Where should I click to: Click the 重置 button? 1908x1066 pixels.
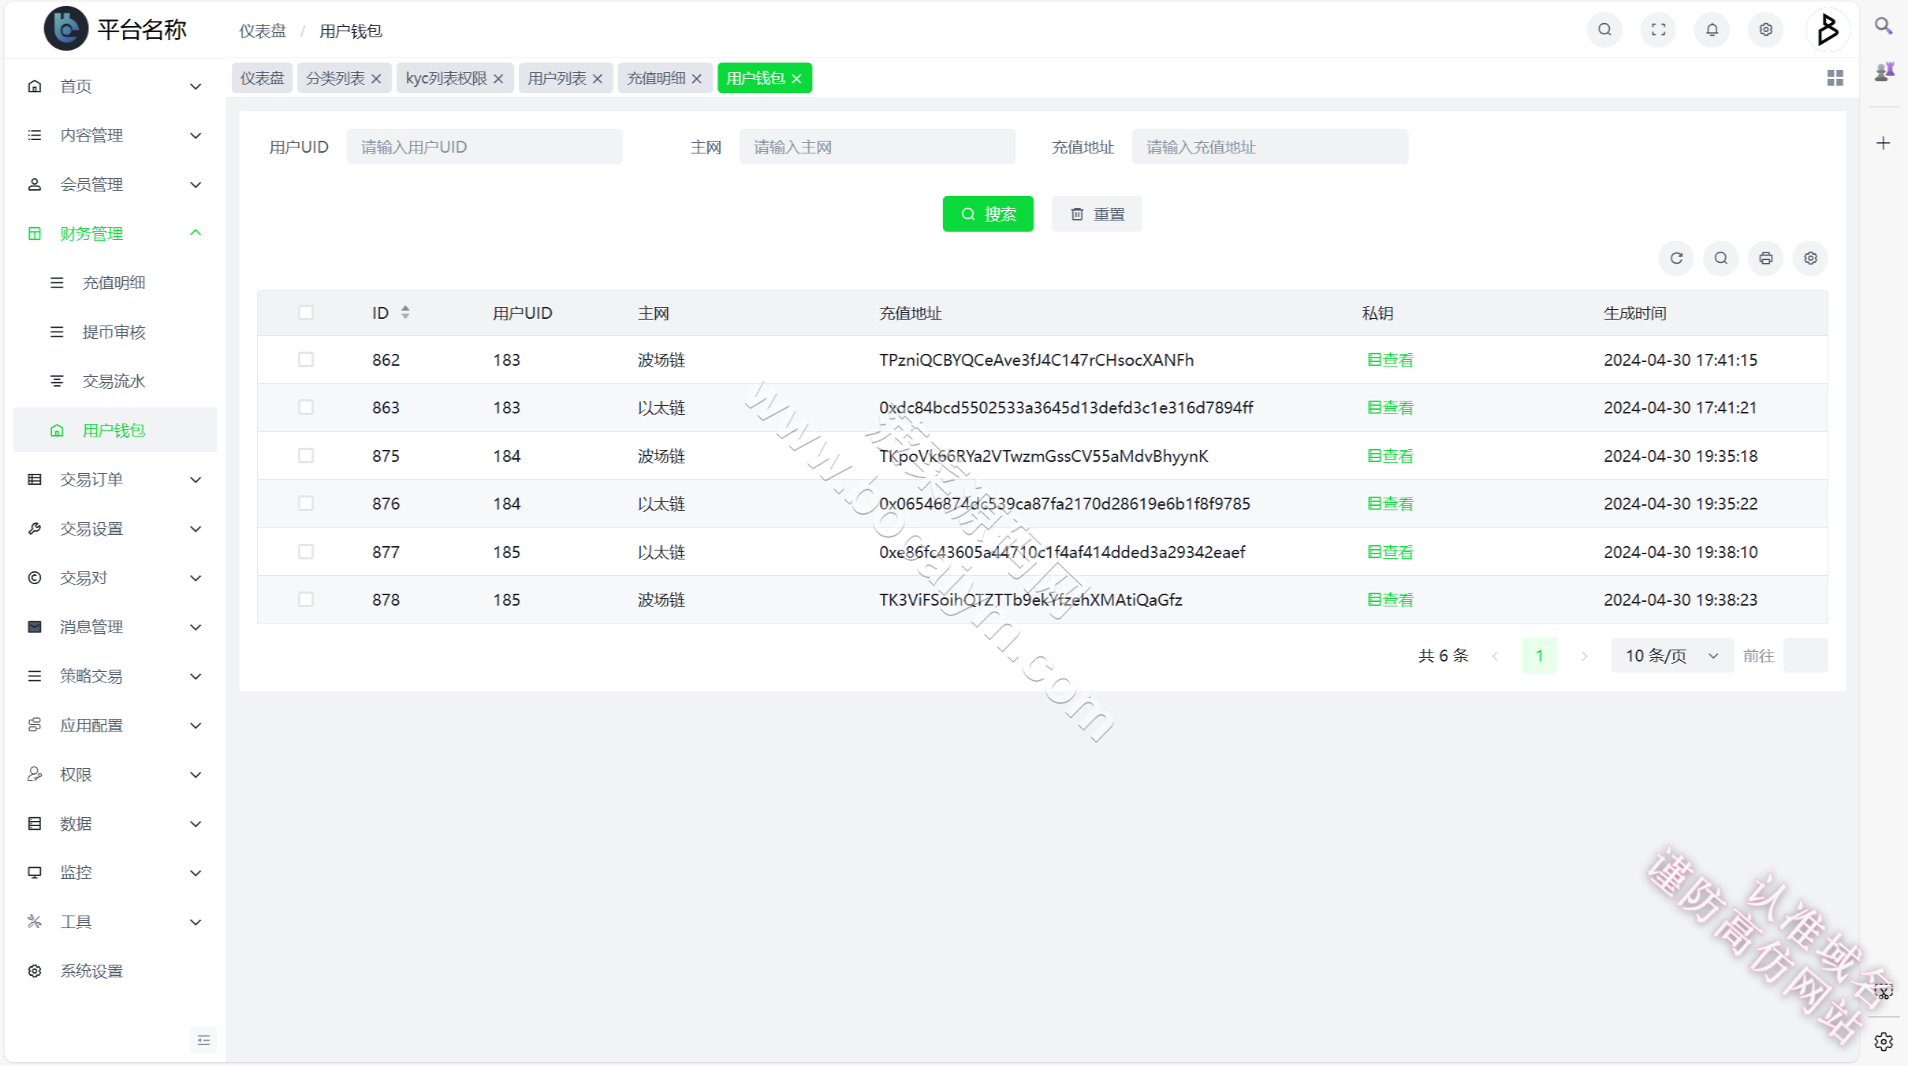[1096, 215]
